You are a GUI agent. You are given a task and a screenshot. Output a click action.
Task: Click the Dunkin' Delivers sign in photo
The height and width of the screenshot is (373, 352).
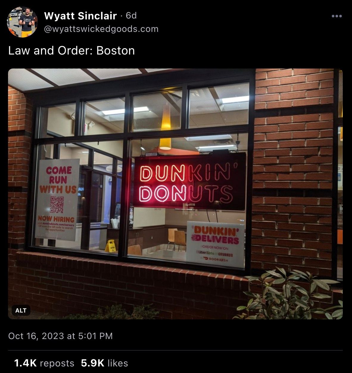216,244
